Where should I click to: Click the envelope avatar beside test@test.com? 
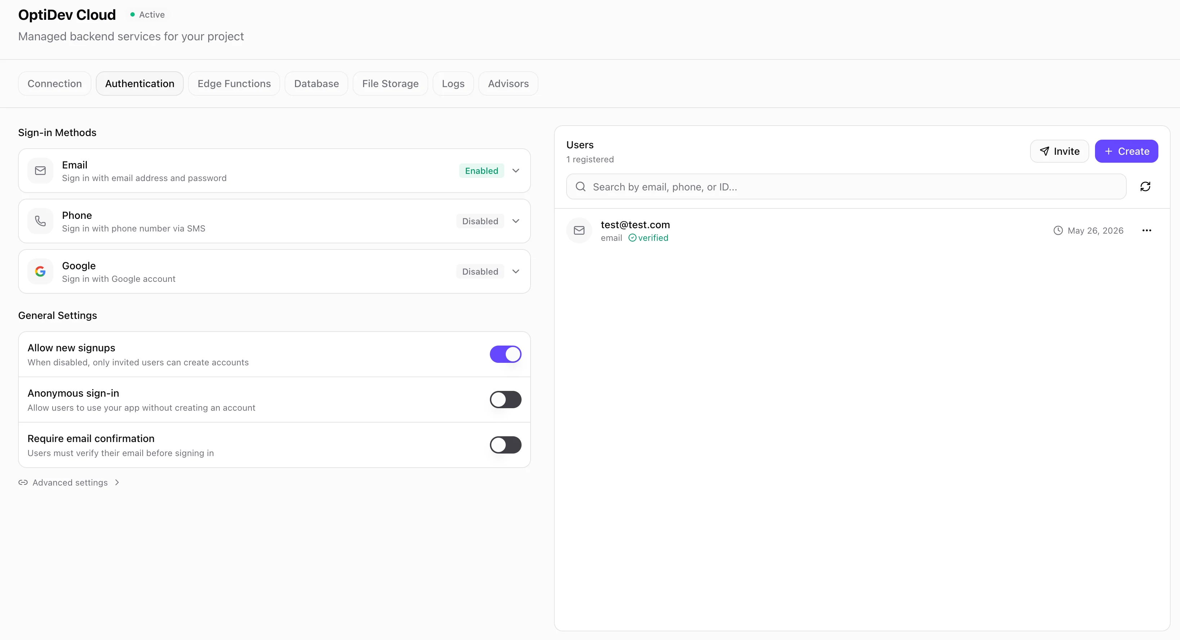[x=579, y=230]
